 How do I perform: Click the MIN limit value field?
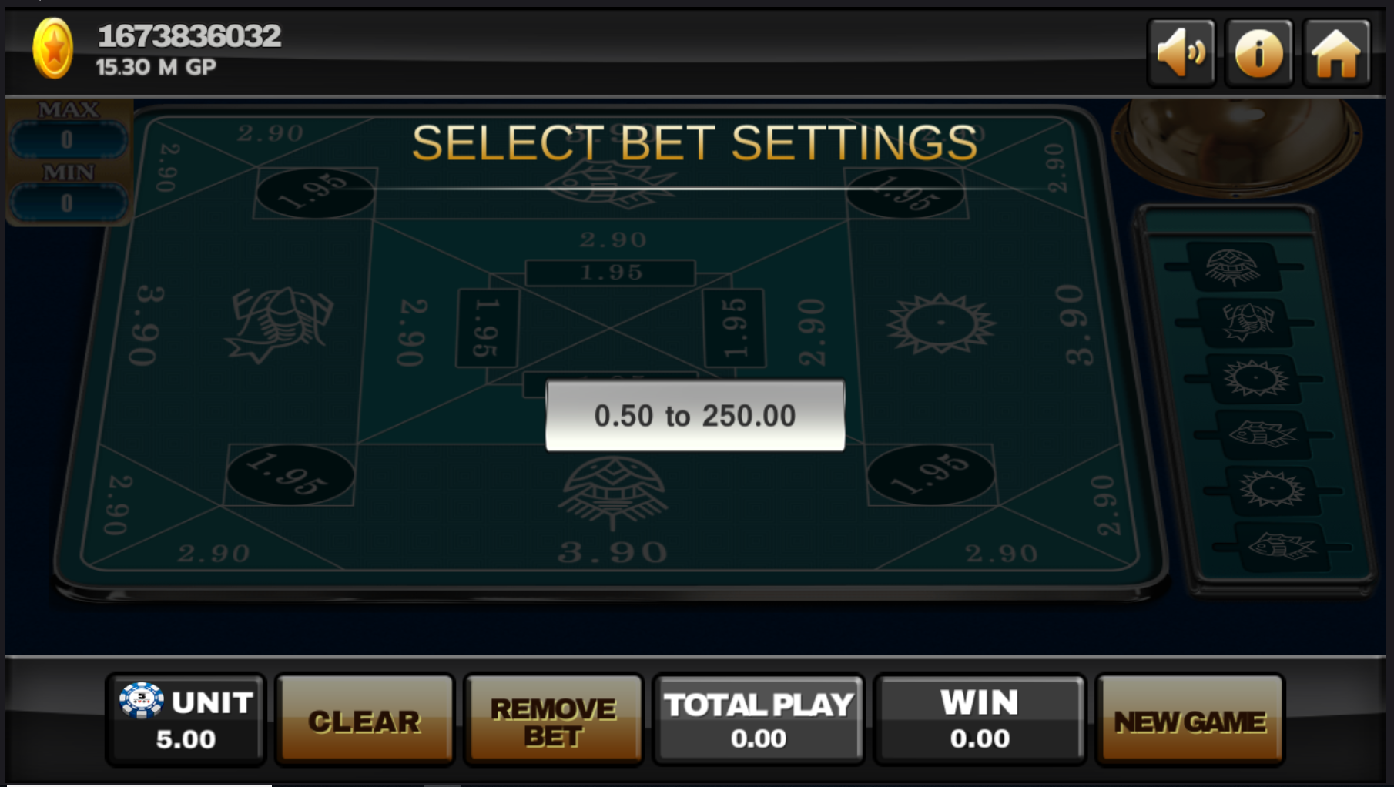coord(68,203)
